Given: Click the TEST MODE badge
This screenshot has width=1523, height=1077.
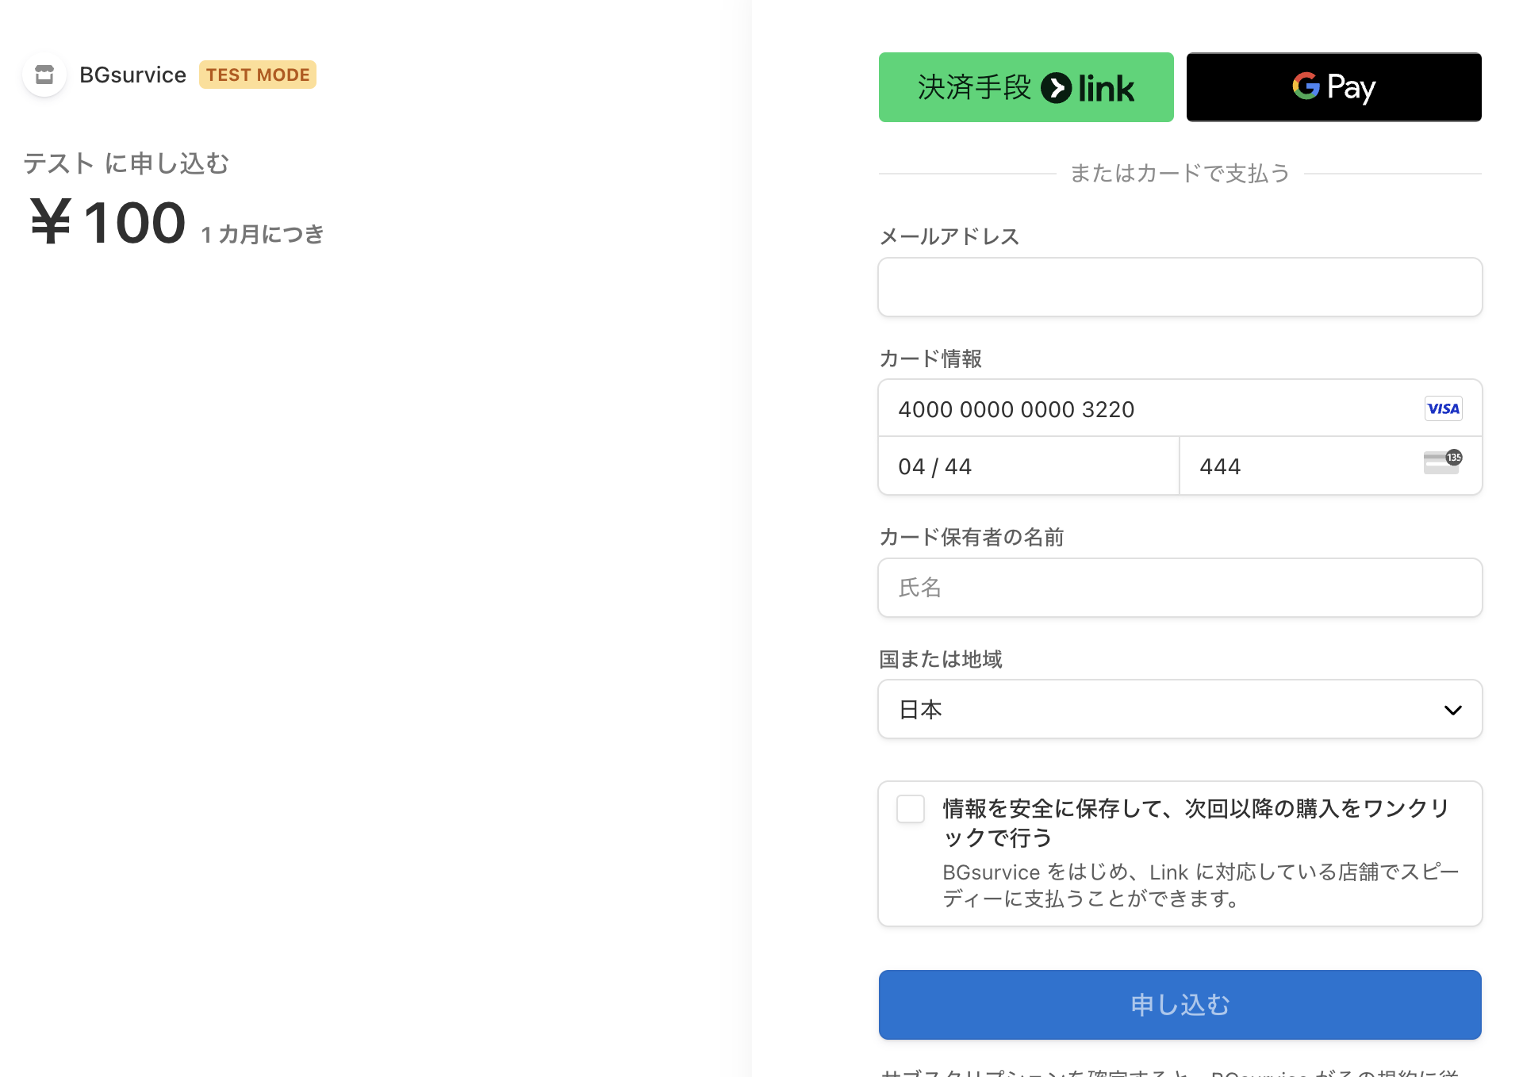Looking at the screenshot, I should [x=257, y=74].
